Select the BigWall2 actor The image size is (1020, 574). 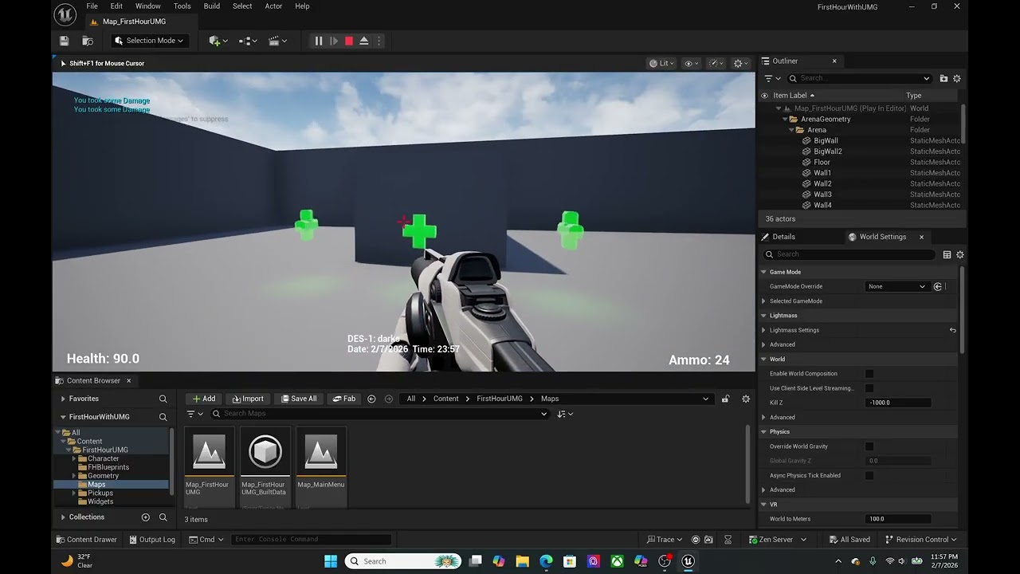point(827,151)
